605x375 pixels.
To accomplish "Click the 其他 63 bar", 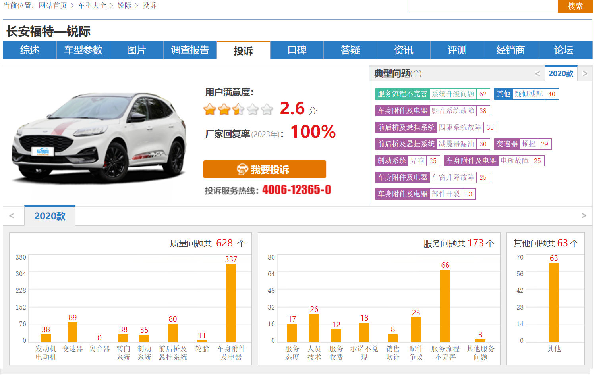I will [554, 302].
